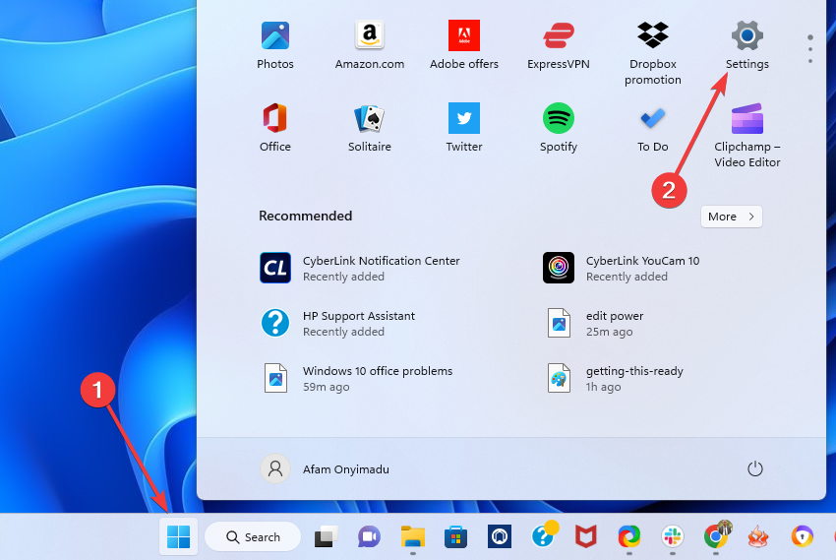836x560 pixels.
Task: Open Task View on the taskbar
Action: tap(326, 536)
